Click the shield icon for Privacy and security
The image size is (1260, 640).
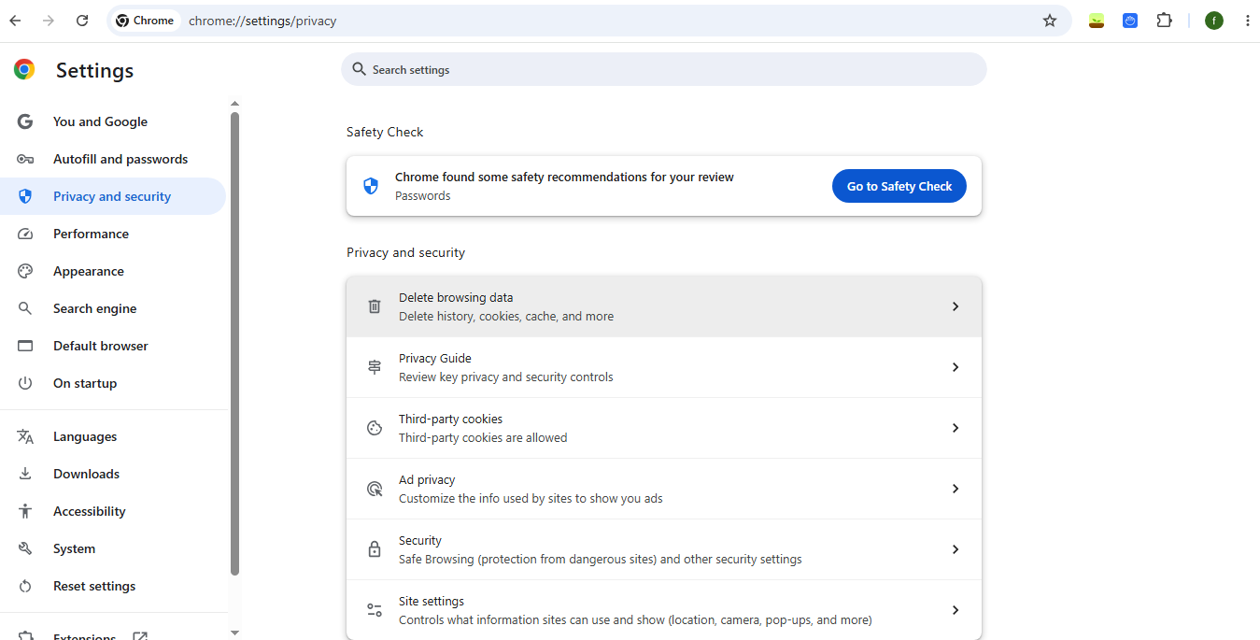point(25,196)
